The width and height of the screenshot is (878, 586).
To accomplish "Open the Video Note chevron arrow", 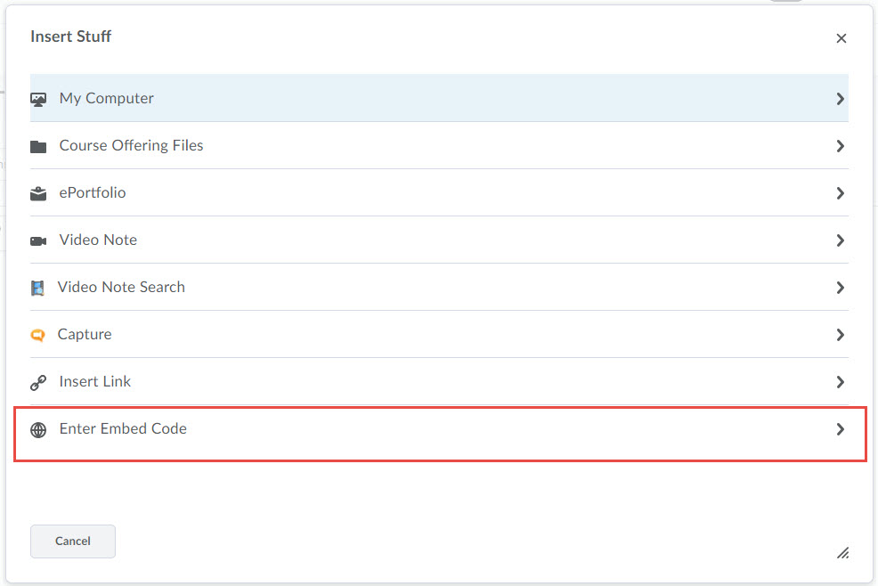I will (840, 240).
